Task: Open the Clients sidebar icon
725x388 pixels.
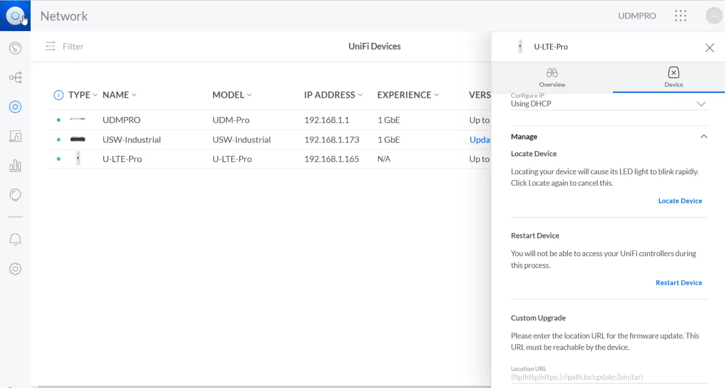Action: click(15, 137)
